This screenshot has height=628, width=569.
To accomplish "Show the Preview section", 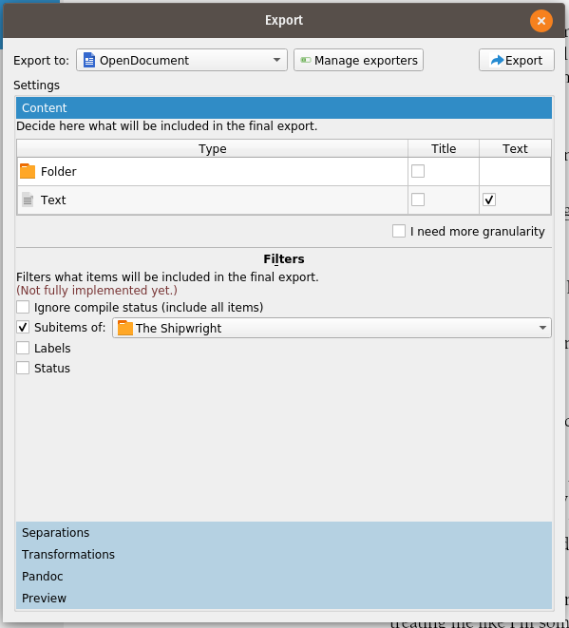I will 284,598.
